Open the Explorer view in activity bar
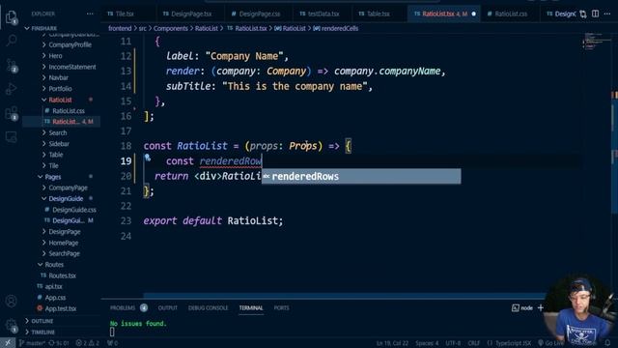This screenshot has width=618, height=348. tap(11, 17)
